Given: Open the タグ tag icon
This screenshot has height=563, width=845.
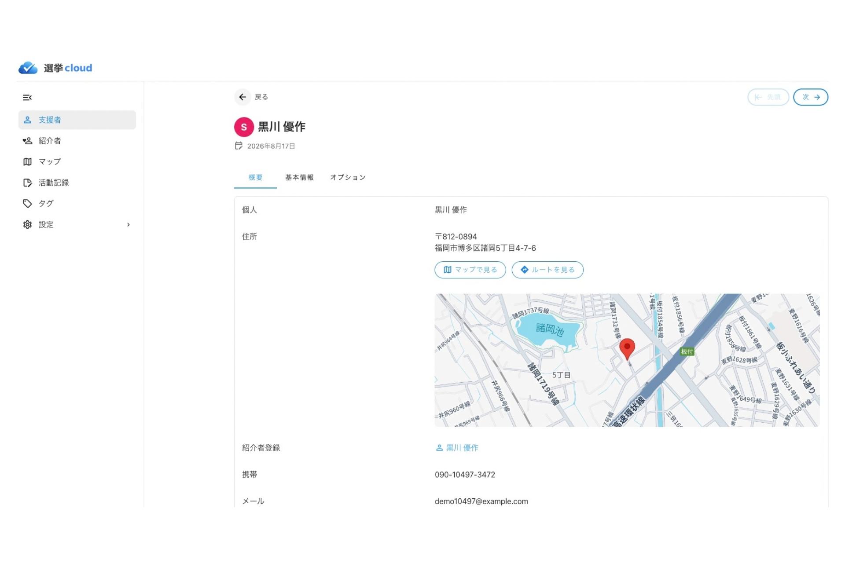Looking at the screenshot, I should pos(27,204).
